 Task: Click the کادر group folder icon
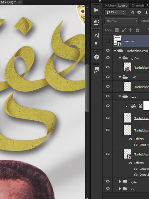click(x=125, y=77)
